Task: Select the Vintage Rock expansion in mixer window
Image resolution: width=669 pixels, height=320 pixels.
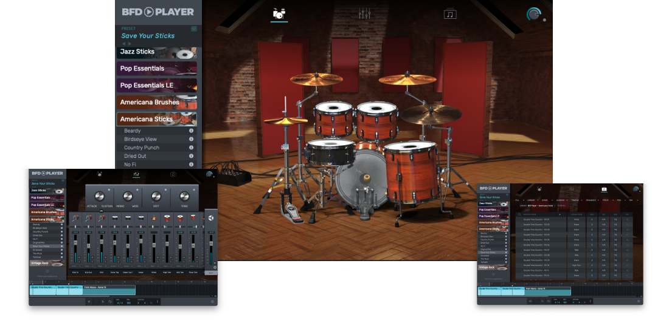Action: (x=47, y=263)
